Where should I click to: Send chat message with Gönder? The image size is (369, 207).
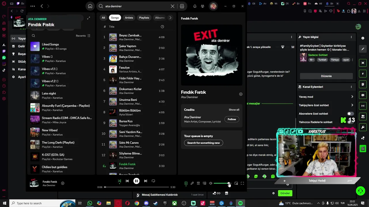click(285, 193)
